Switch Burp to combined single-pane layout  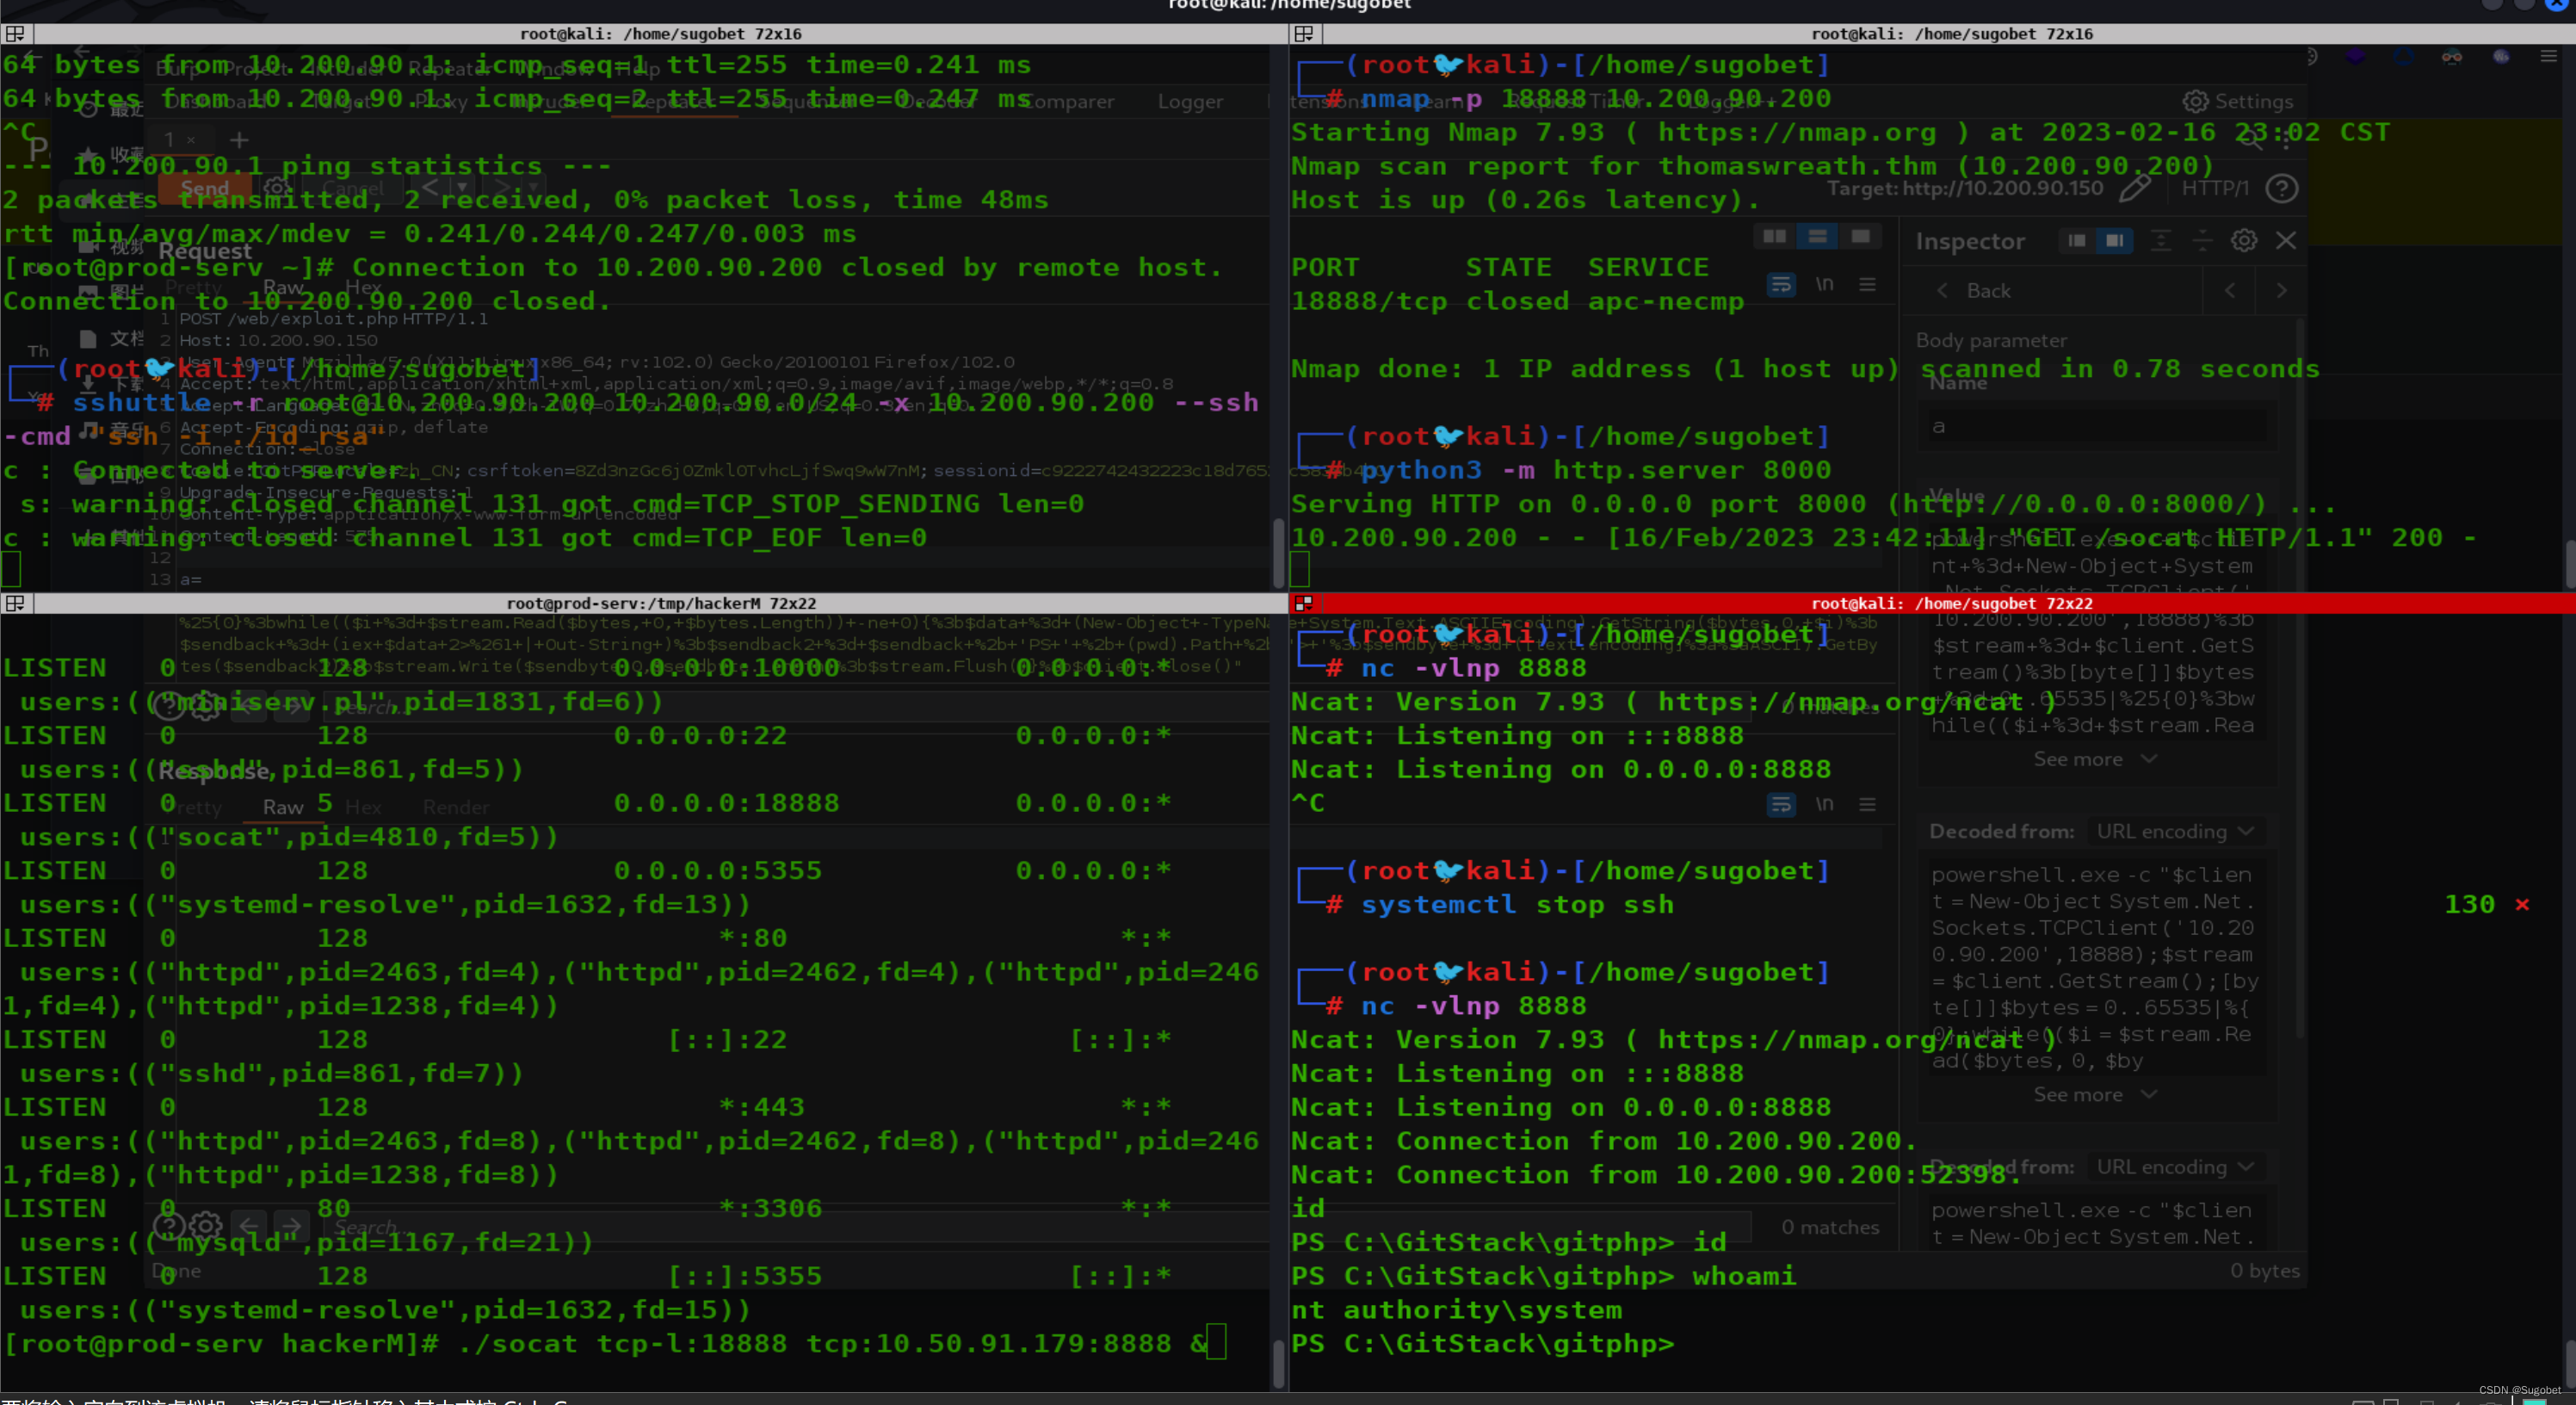[x=1860, y=237]
